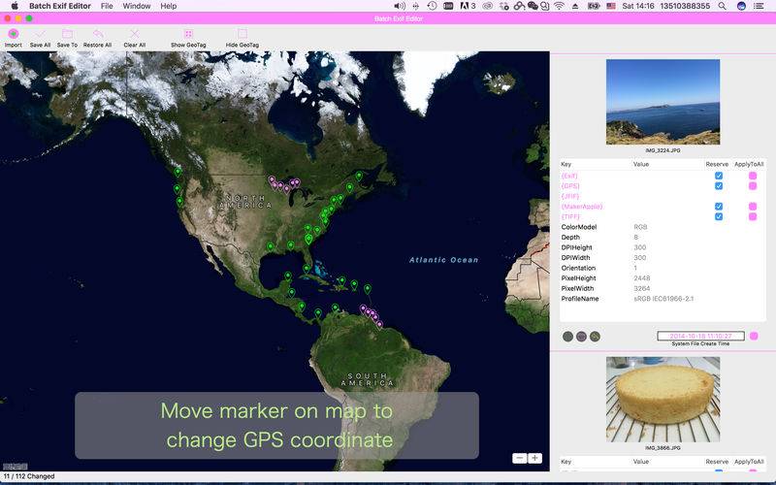Click the Save To folder icon

(x=67, y=34)
